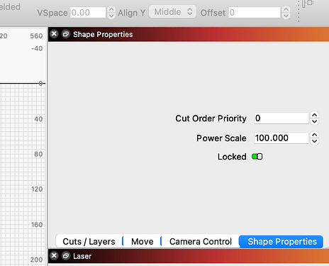Click the Cut Order Priority input field
329x266 pixels.
point(281,118)
